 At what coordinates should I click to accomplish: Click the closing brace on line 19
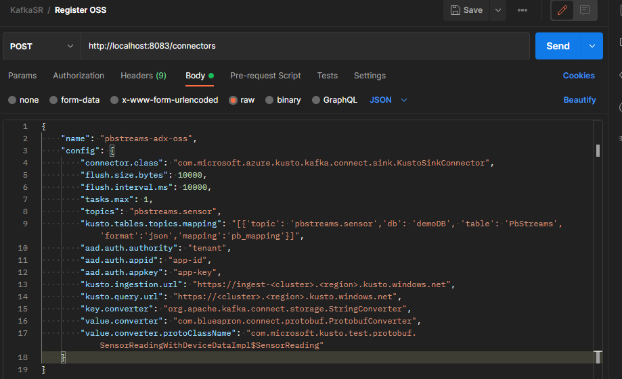pos(43,370)
